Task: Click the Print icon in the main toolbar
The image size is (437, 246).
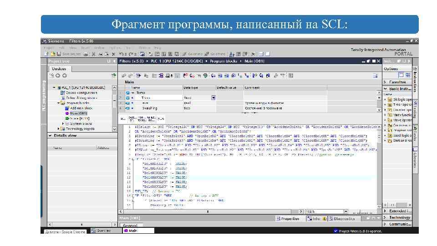Action: (x=86, y=54)
